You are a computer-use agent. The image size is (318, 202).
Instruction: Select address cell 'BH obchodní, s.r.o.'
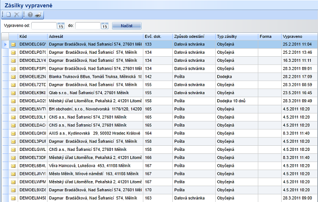[x=95, y=109]
